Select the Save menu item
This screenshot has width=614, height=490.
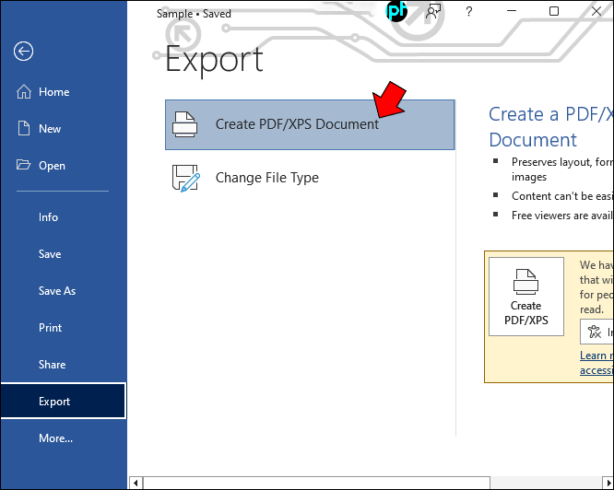click(x=50, y=254)
